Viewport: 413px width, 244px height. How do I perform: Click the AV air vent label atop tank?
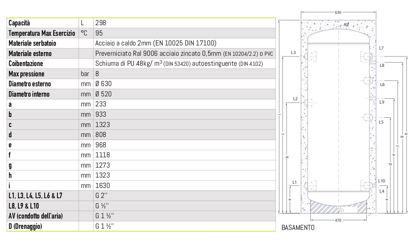pos(346,25)
